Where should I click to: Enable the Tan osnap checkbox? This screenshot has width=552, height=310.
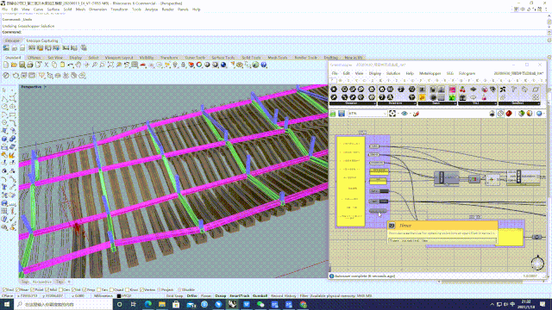click(99, 290)
